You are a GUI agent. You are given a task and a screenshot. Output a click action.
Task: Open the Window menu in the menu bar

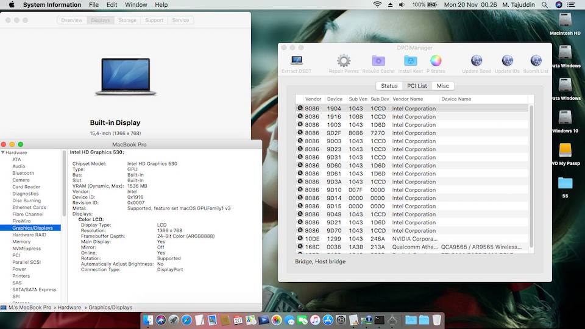(x=136, y=5)
